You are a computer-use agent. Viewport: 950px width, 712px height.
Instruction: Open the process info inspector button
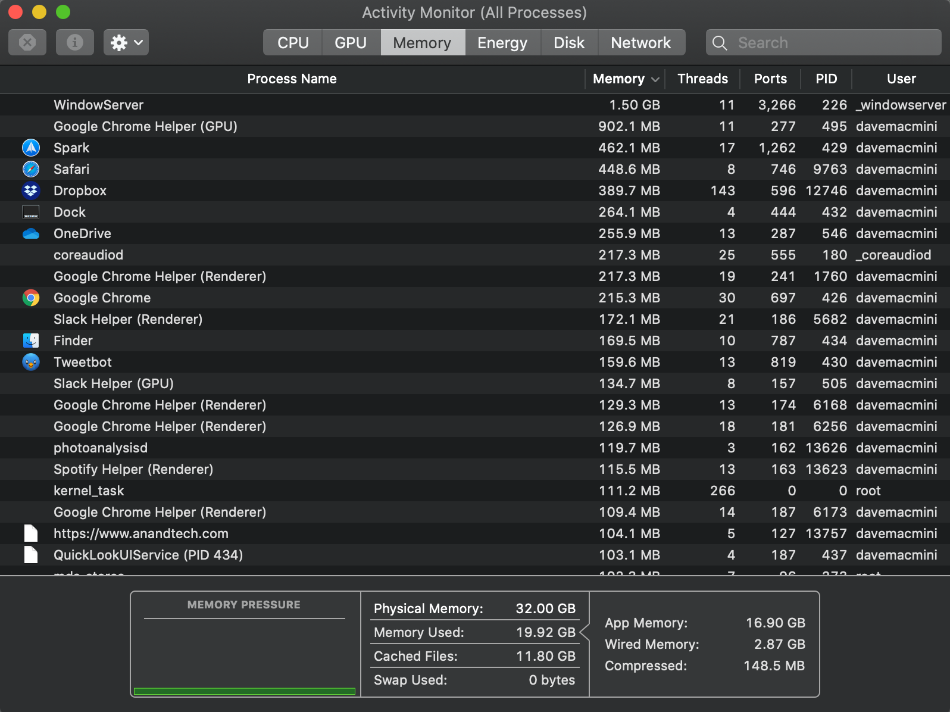[75, 42]
